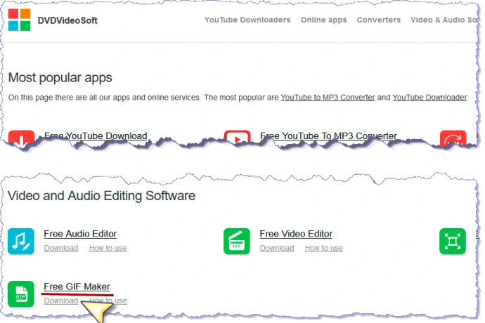This screenshot has height=323, width=485.
Task: Open the YouTube Downloaders menu
Action: click(x=247, y=20)
